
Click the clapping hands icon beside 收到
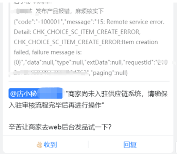pyautogui.click(x=39, y=145)
